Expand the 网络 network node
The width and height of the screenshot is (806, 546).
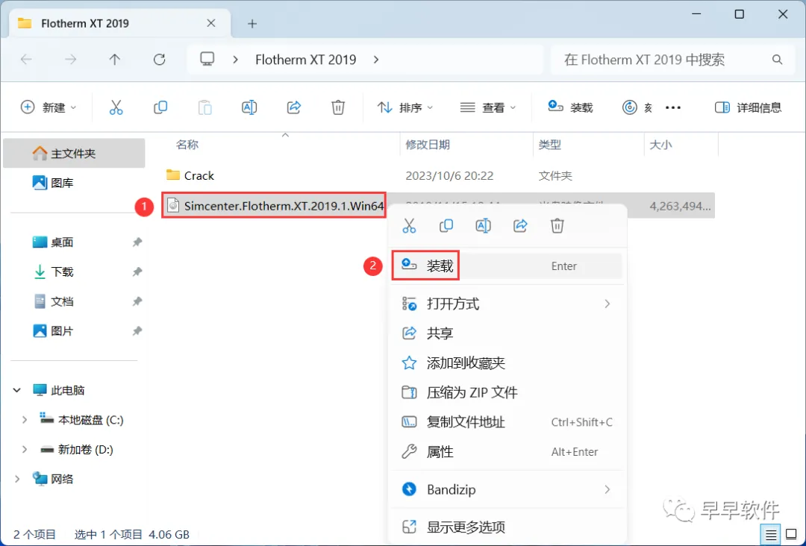pyautogui.click(x=17, y=479)
